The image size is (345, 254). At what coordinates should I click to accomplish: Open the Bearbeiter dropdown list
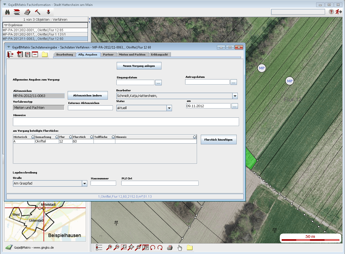pyautogui.click(x=235, y=96)
